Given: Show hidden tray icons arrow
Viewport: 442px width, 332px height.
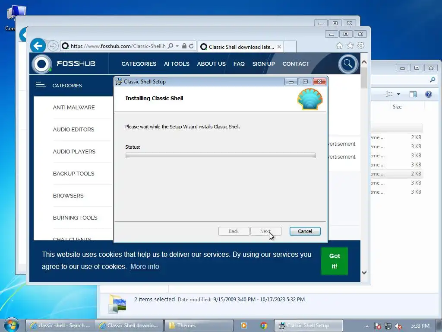Looking at the screenshot, I should click(x=367, y=326).
